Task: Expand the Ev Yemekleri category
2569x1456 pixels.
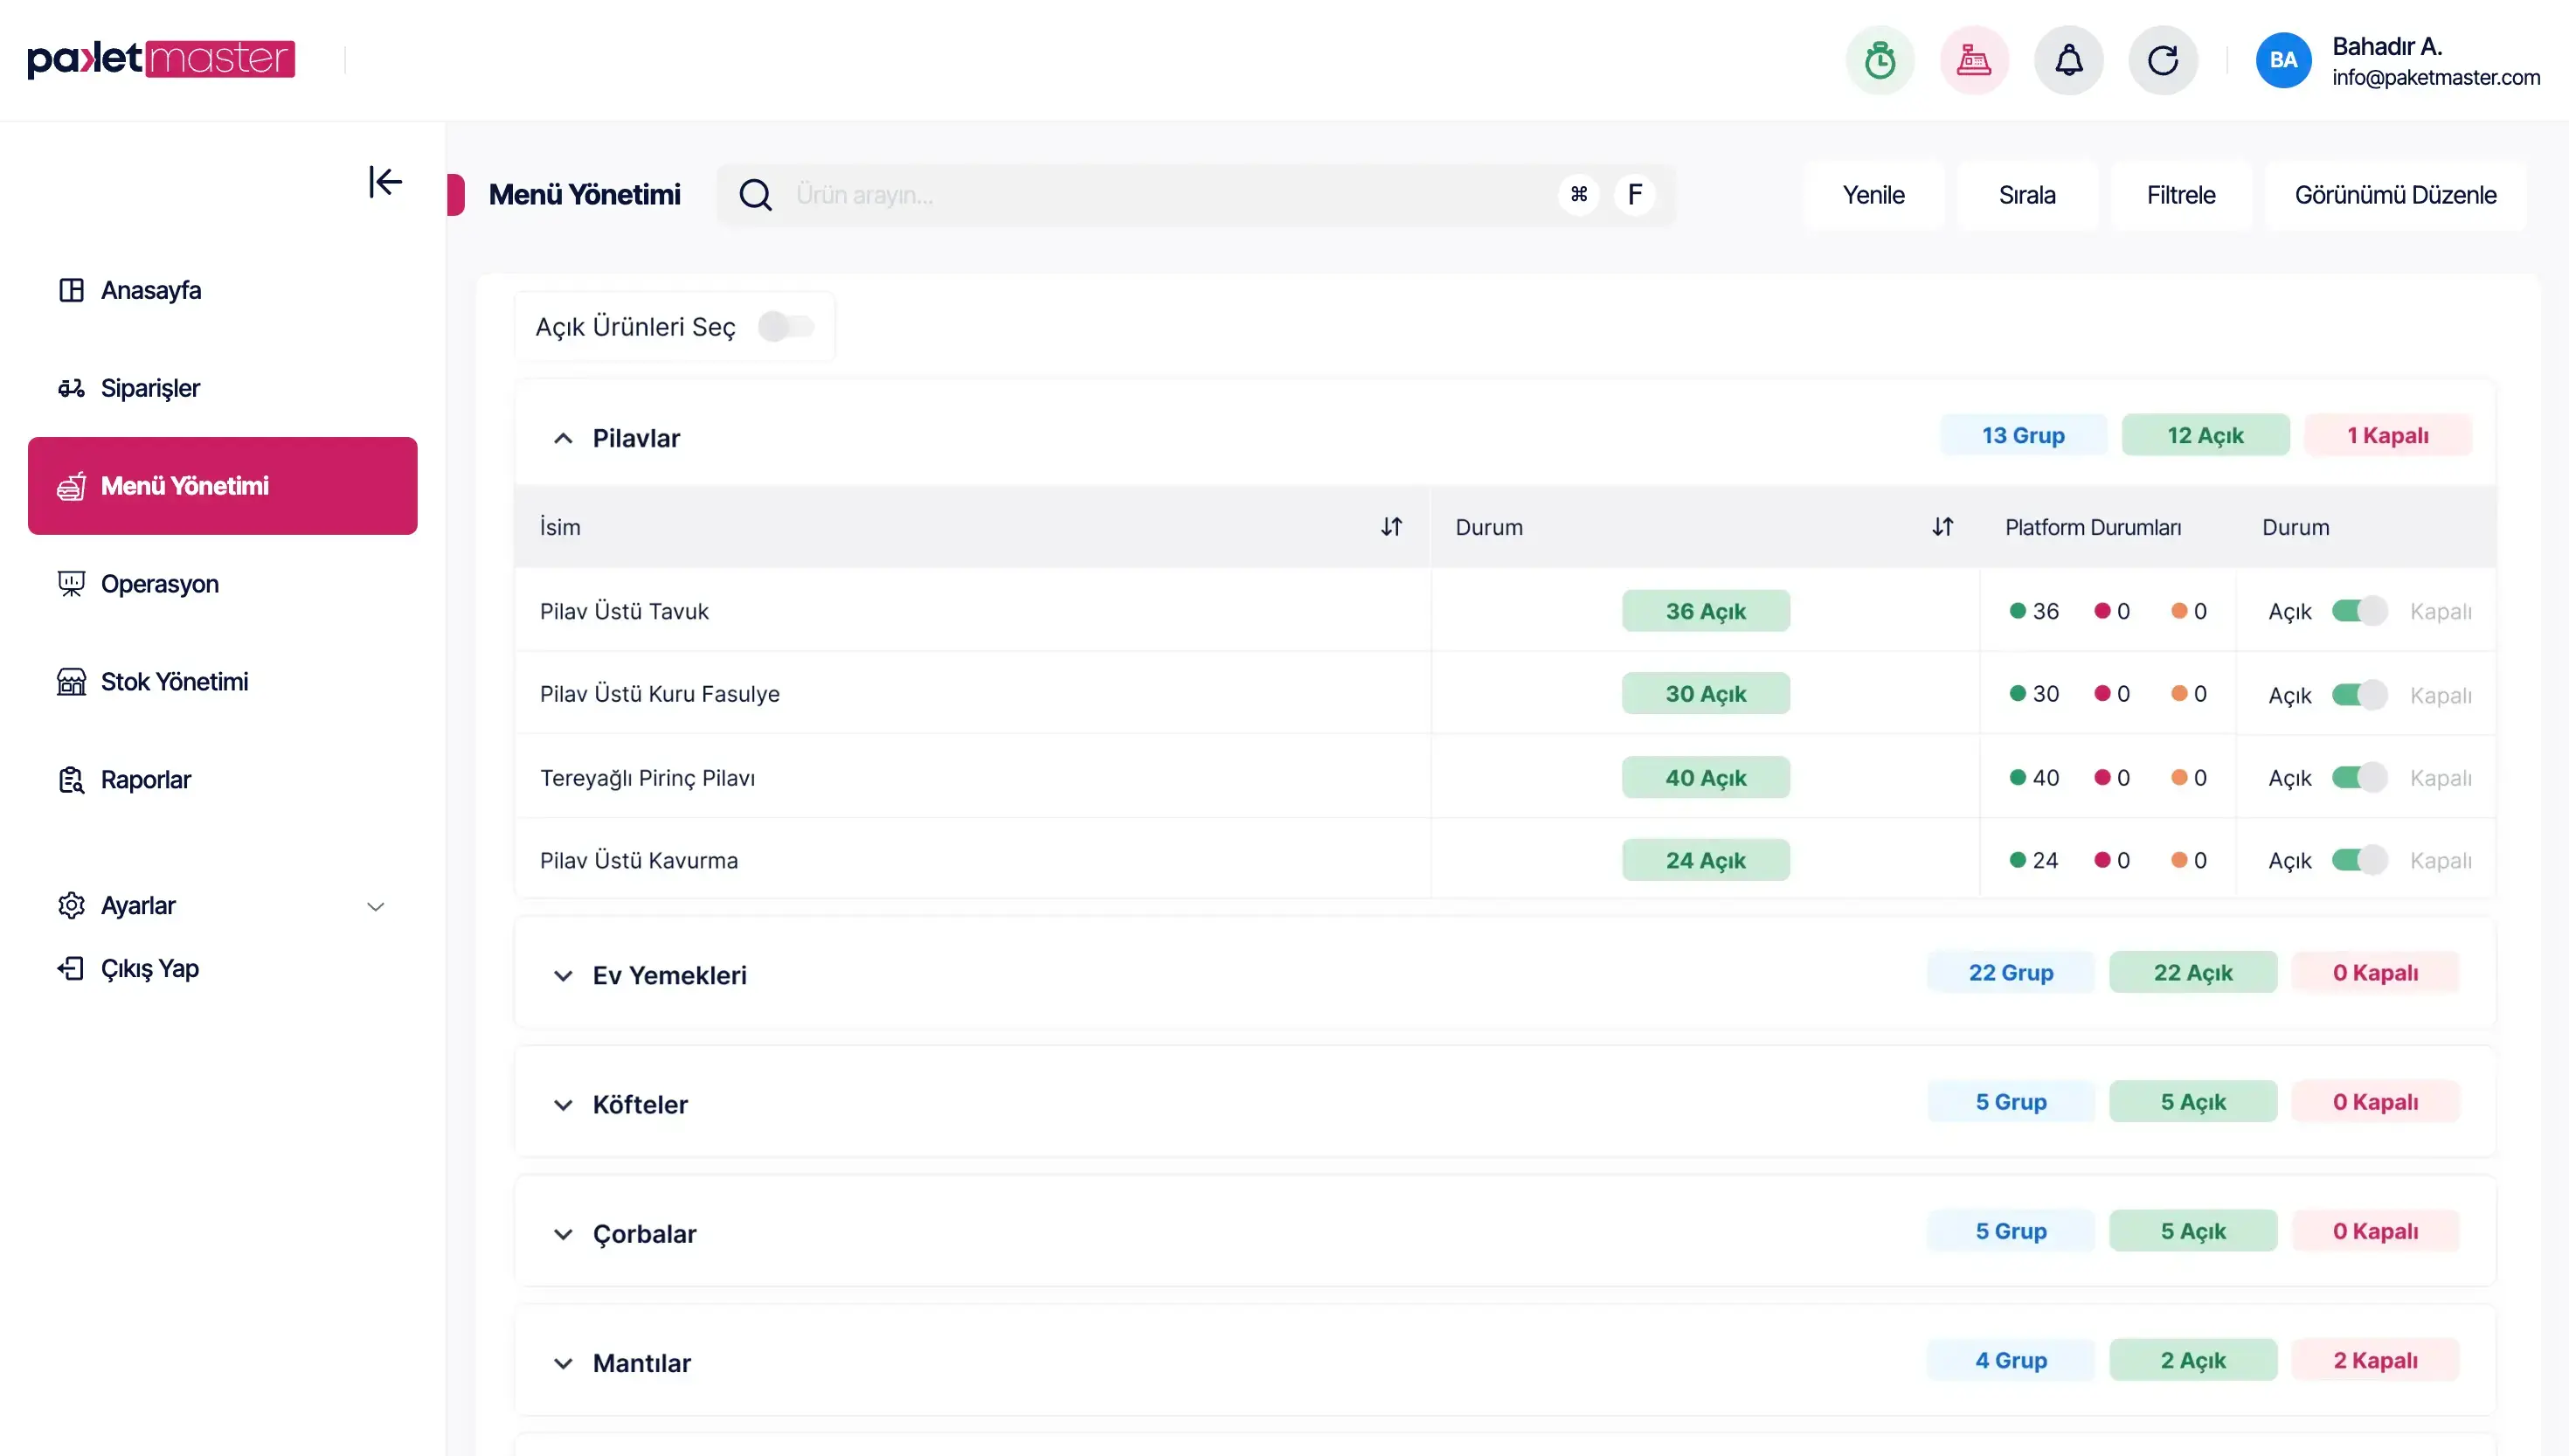Action: pos(563,976)
